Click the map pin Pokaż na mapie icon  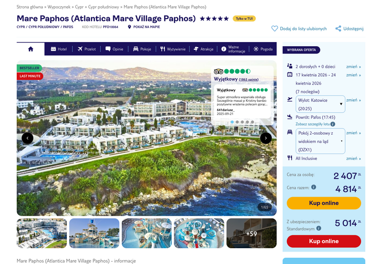(x=129, y=27)
